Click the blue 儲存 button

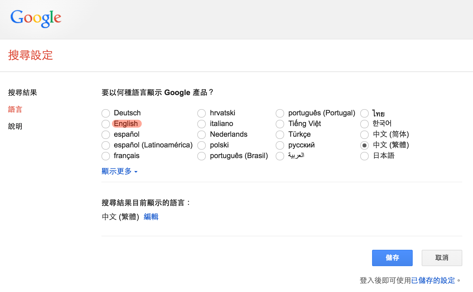[x=392, y=258]
